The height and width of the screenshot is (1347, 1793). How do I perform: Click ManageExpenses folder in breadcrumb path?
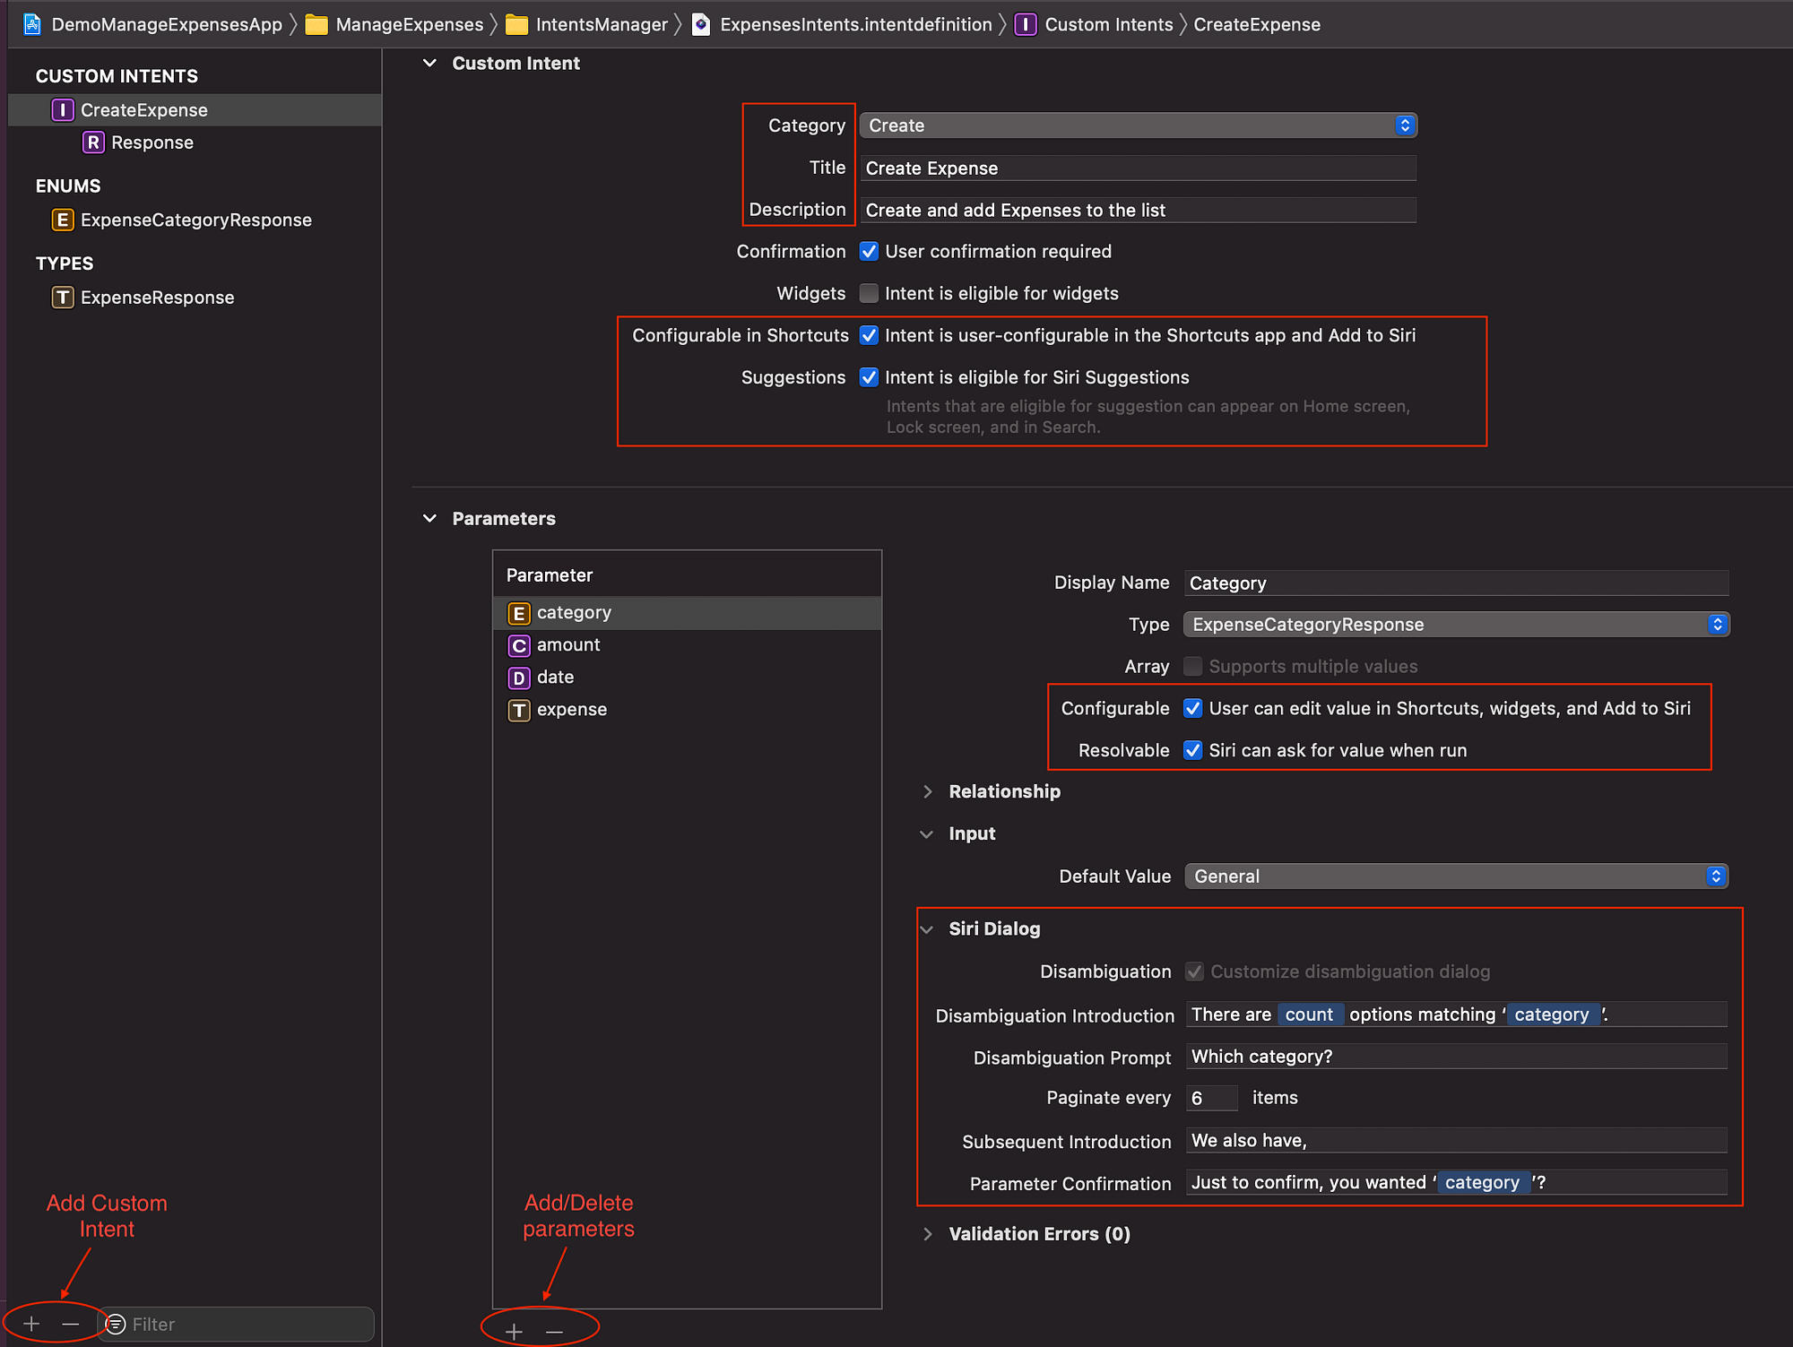[409, 24]
